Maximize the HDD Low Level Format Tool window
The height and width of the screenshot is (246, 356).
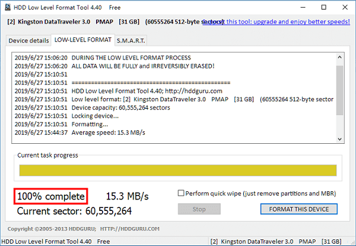click(x=324, y=7)
